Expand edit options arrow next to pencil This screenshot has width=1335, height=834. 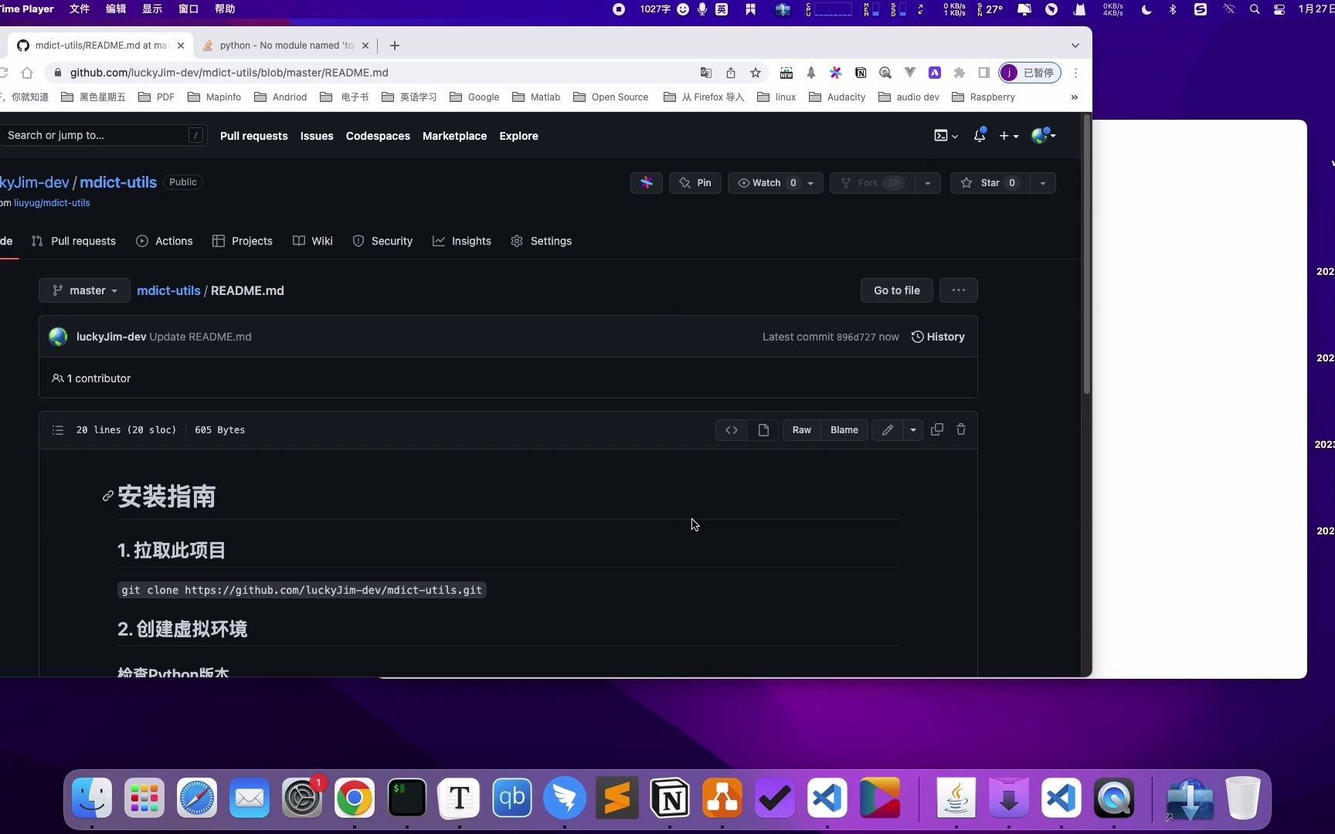[x=913, y=430]
